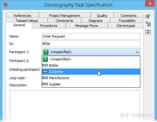Screen dimensions: 157x122
Task: Click the red Visual Paradigm logo icon
Action: click(6, 5)
